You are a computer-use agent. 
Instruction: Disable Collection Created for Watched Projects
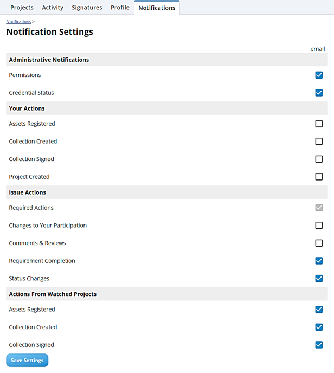[x=319, y=327]
